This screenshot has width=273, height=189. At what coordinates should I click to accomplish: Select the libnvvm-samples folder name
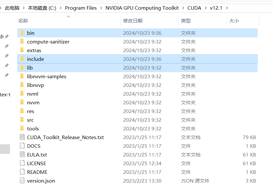pos(47,77)
